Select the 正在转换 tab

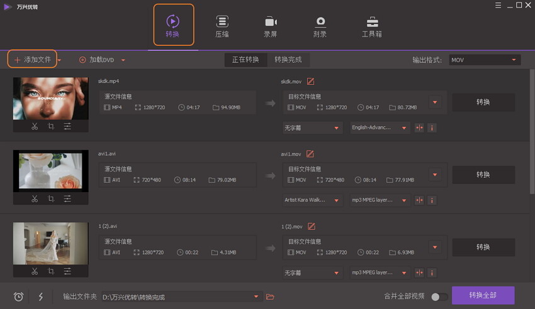pos(245,60)
